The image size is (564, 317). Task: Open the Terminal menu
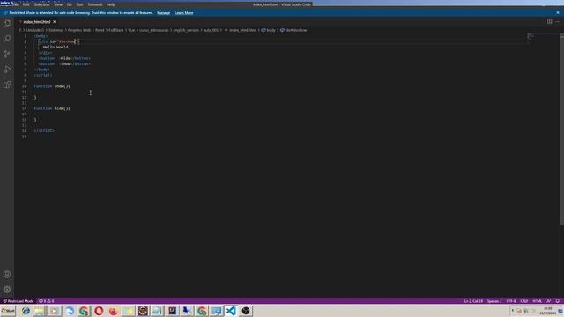pos(95,4)
